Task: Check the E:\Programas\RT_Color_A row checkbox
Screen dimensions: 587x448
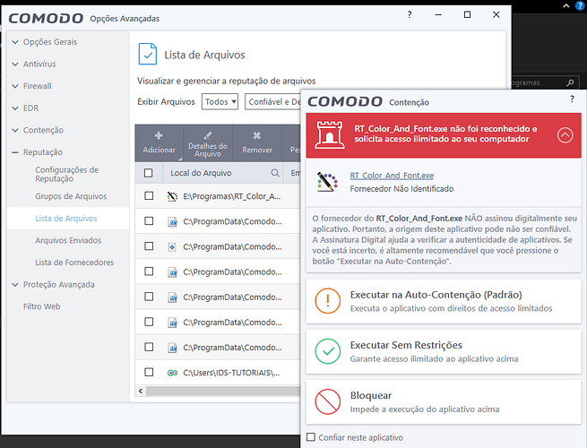Action: pos(149,195)
